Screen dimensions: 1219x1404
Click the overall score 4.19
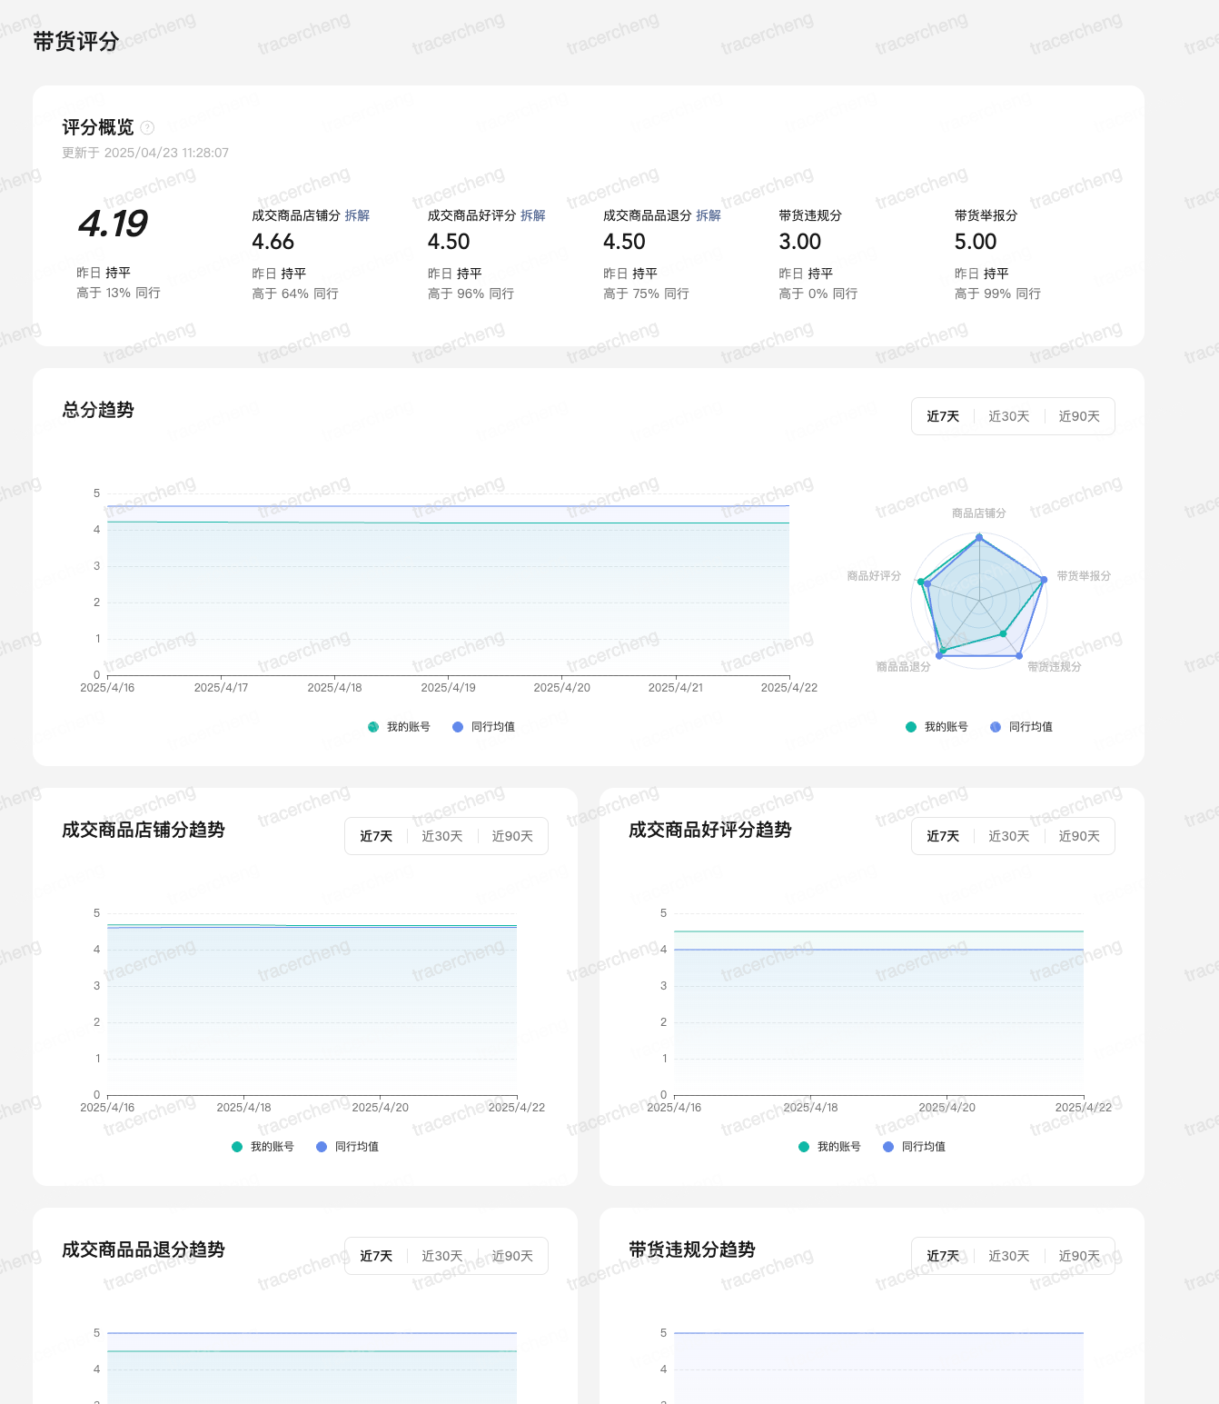click(113, 224)
